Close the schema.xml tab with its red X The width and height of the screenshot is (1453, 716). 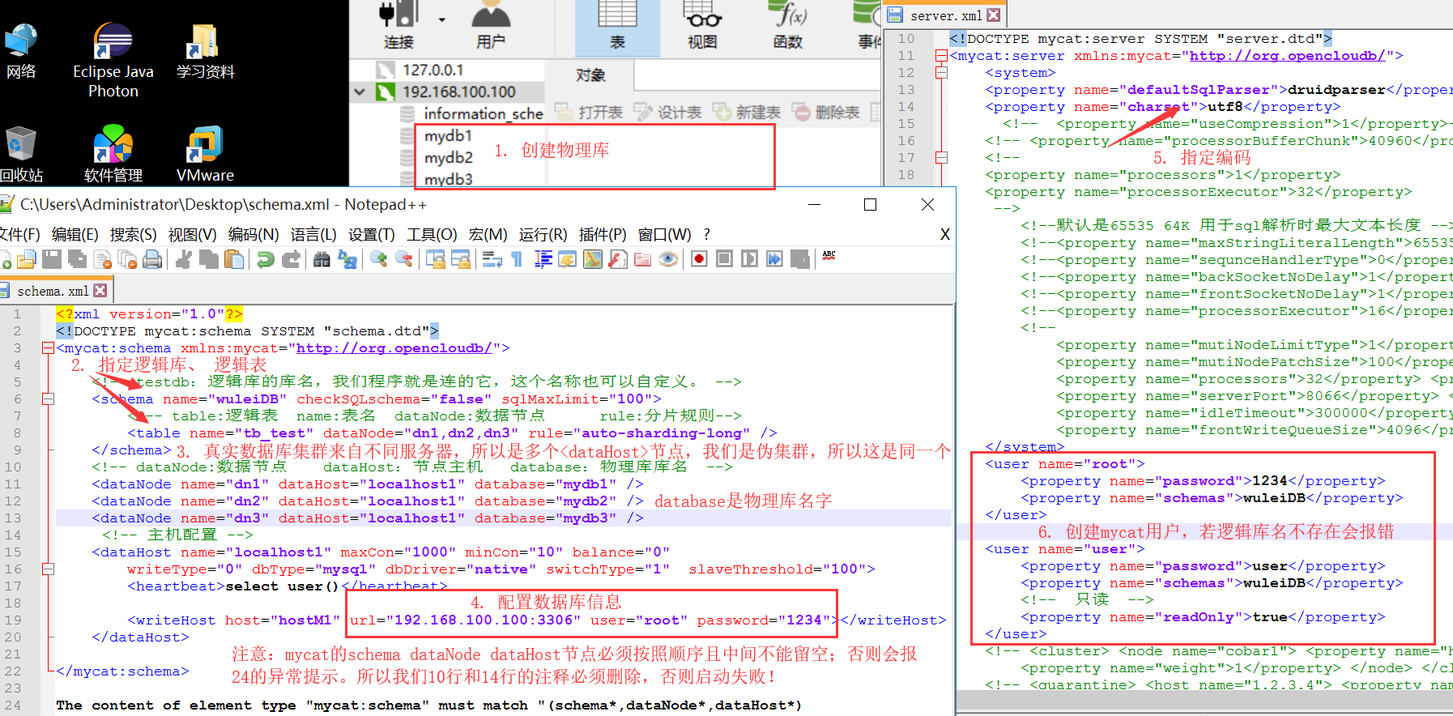coord(100,290)
